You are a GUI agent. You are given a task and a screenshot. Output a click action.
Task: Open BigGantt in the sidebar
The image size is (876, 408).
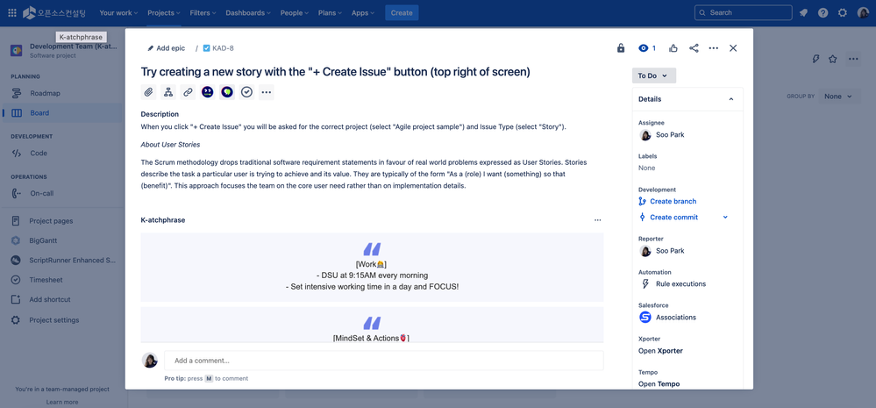pos(62,241)
